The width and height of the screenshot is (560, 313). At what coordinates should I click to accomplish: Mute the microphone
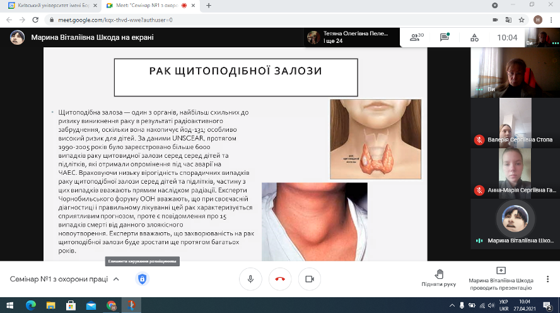pos(250,279)
